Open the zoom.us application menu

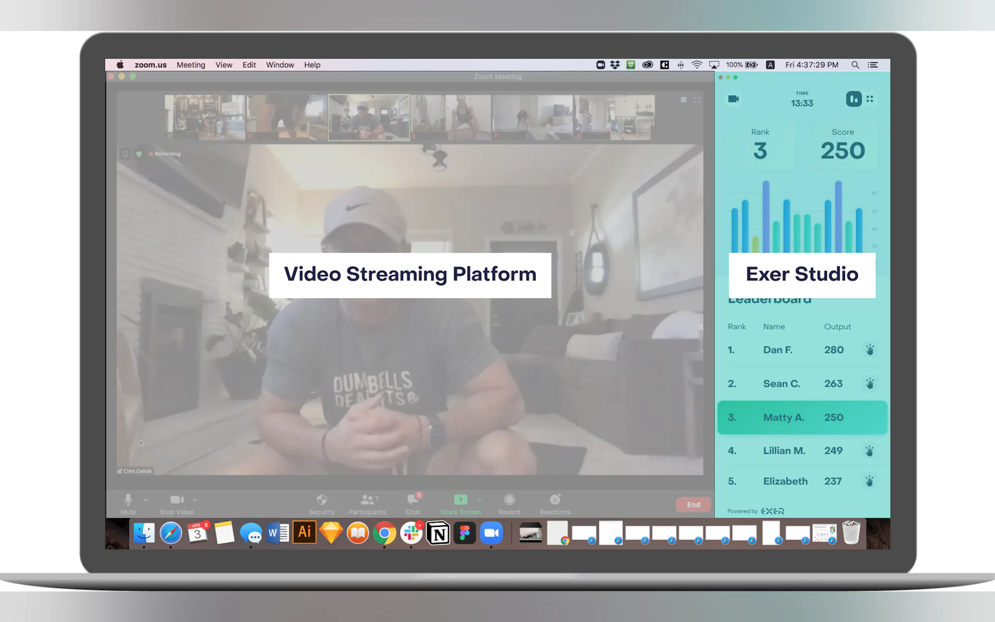tap(150, 65)
